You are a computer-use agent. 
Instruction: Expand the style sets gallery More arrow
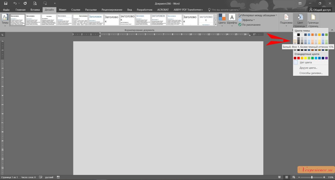(x=216, y=24)
